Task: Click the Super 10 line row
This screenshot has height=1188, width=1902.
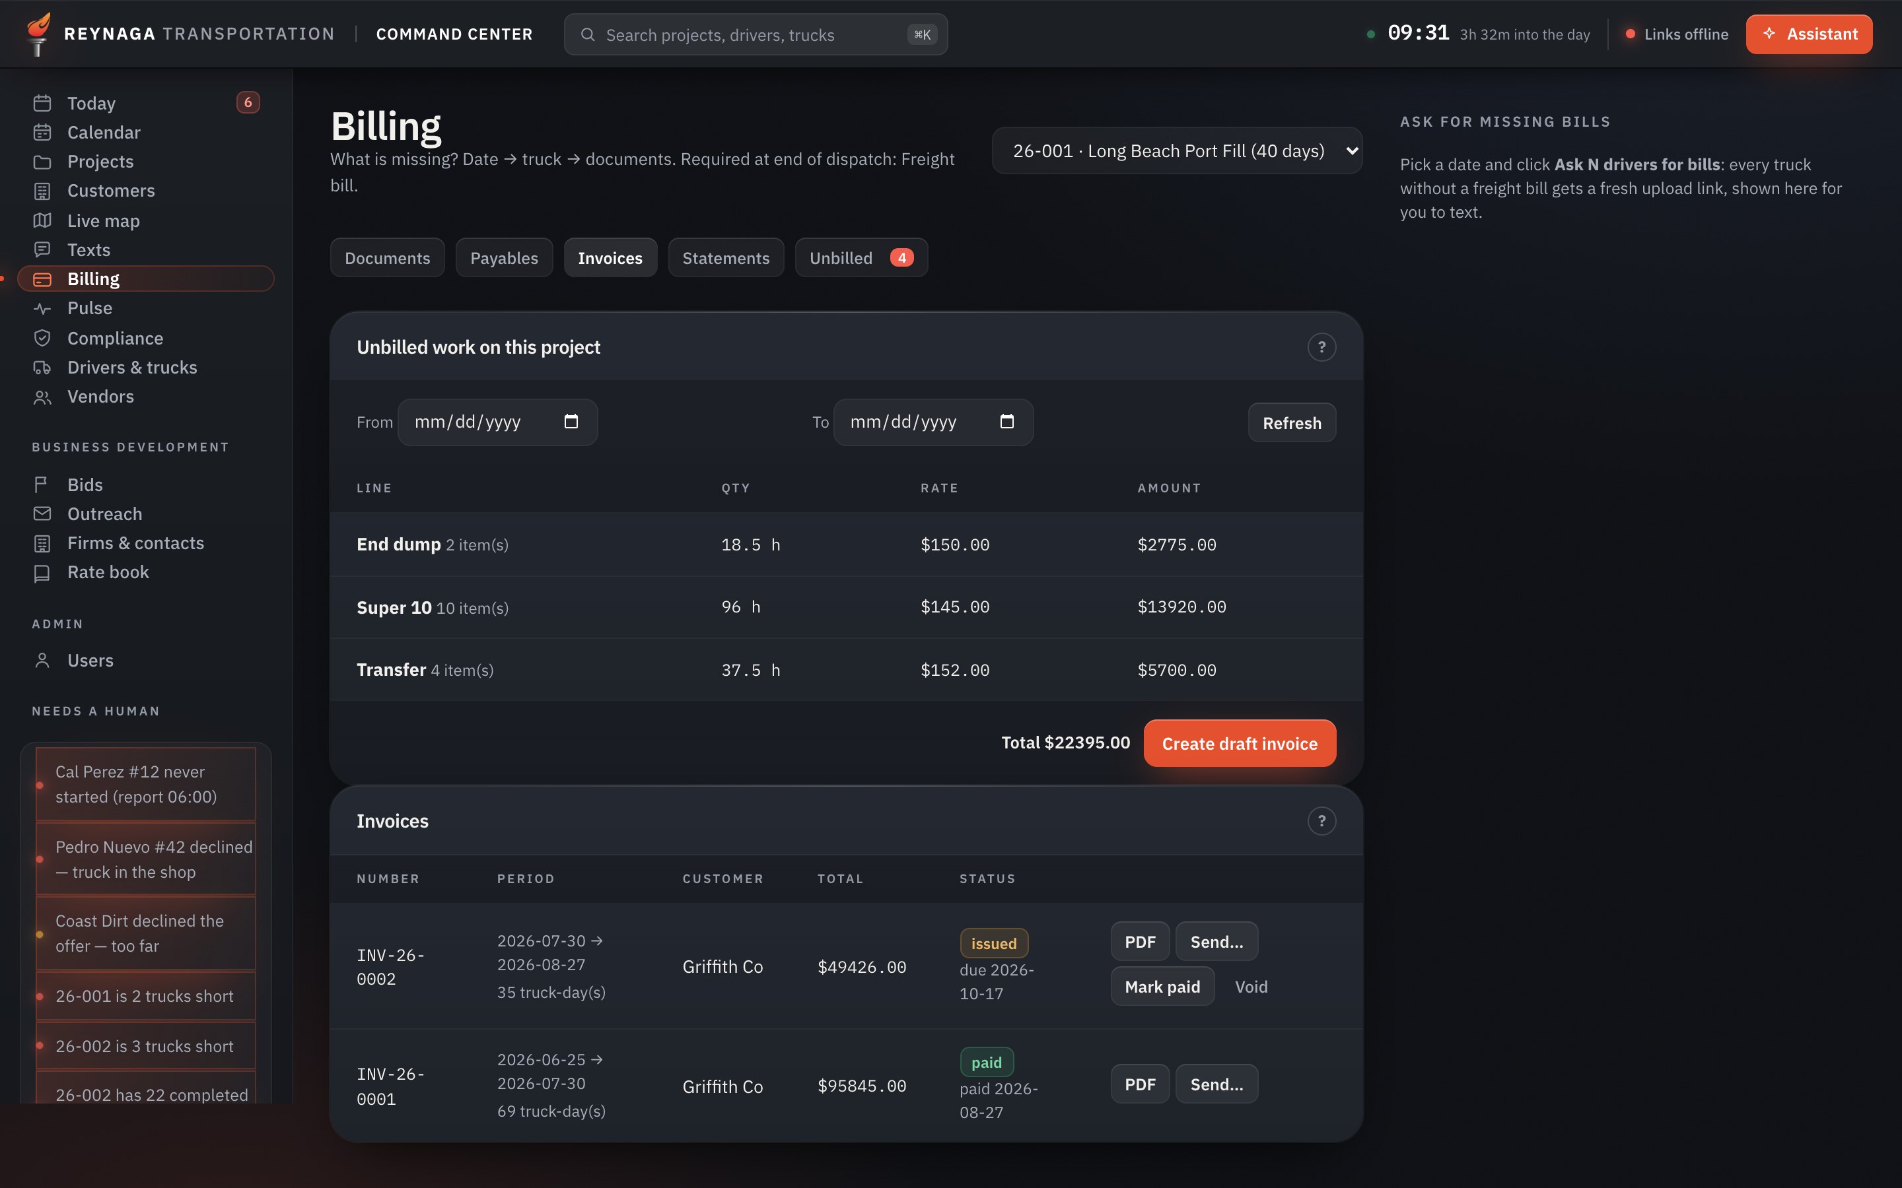Action: click(x=846, y=607)
